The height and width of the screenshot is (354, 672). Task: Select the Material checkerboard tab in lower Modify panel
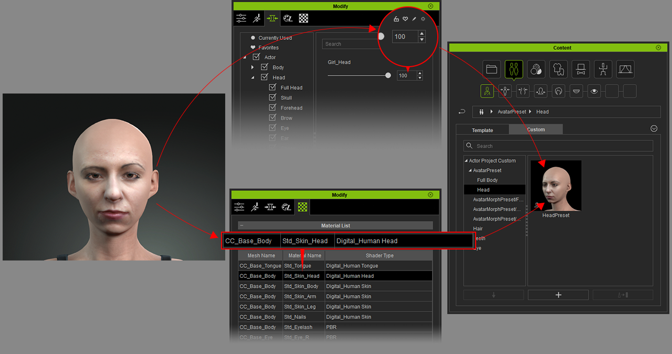pyautogui.click(x=302, y=207)
